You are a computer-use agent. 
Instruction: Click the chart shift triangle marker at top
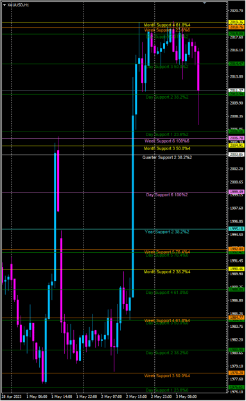204,3
